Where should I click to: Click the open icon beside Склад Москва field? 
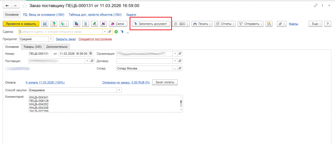coord(180,68)
